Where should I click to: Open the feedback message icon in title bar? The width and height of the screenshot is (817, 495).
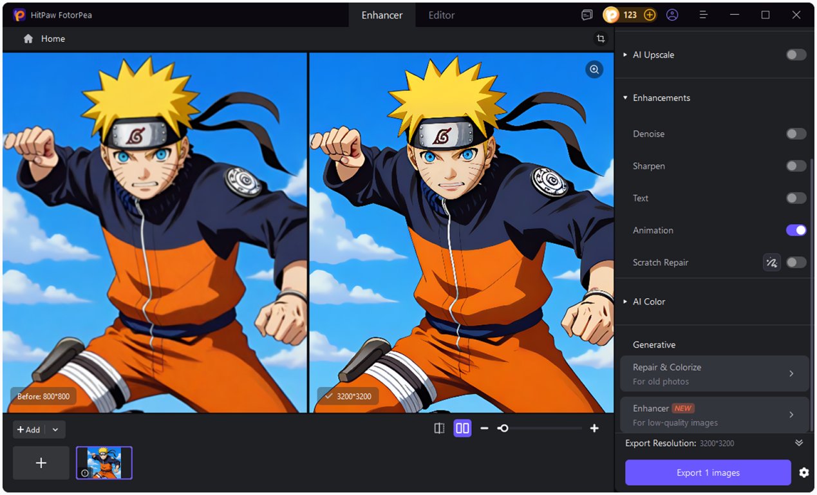coord(587,15)
